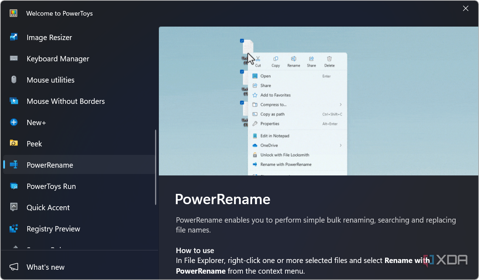
Task: Select the New+ navigation item
Action: (x=79, y=122)
